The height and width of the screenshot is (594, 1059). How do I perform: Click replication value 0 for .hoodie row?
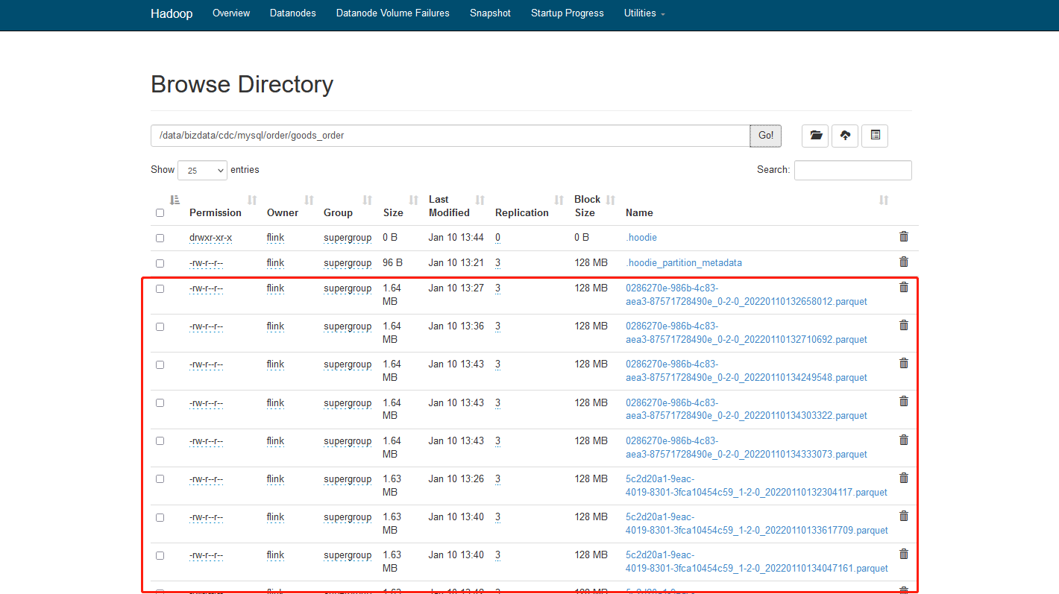point(497,238)
